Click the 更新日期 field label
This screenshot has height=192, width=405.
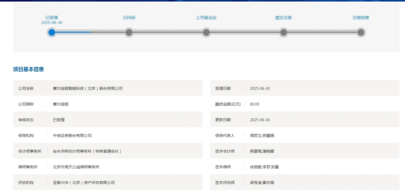(223, 120)
